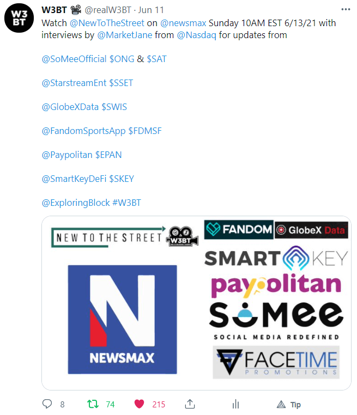Image resolution: width=357 pixels, height=415 pixels.
Task: Open the Jun 11 tweet timestamp
Action: 151,10
